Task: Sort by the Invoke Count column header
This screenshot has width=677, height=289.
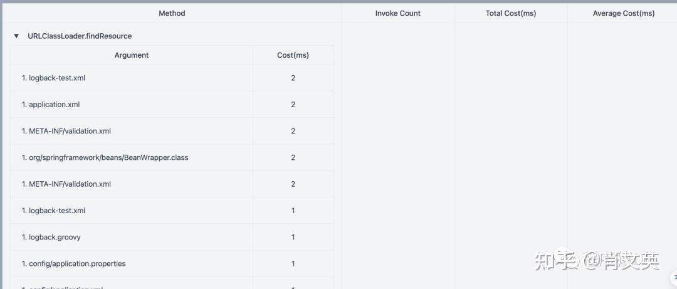Action: pyautogui.click(x=397, y=13)
